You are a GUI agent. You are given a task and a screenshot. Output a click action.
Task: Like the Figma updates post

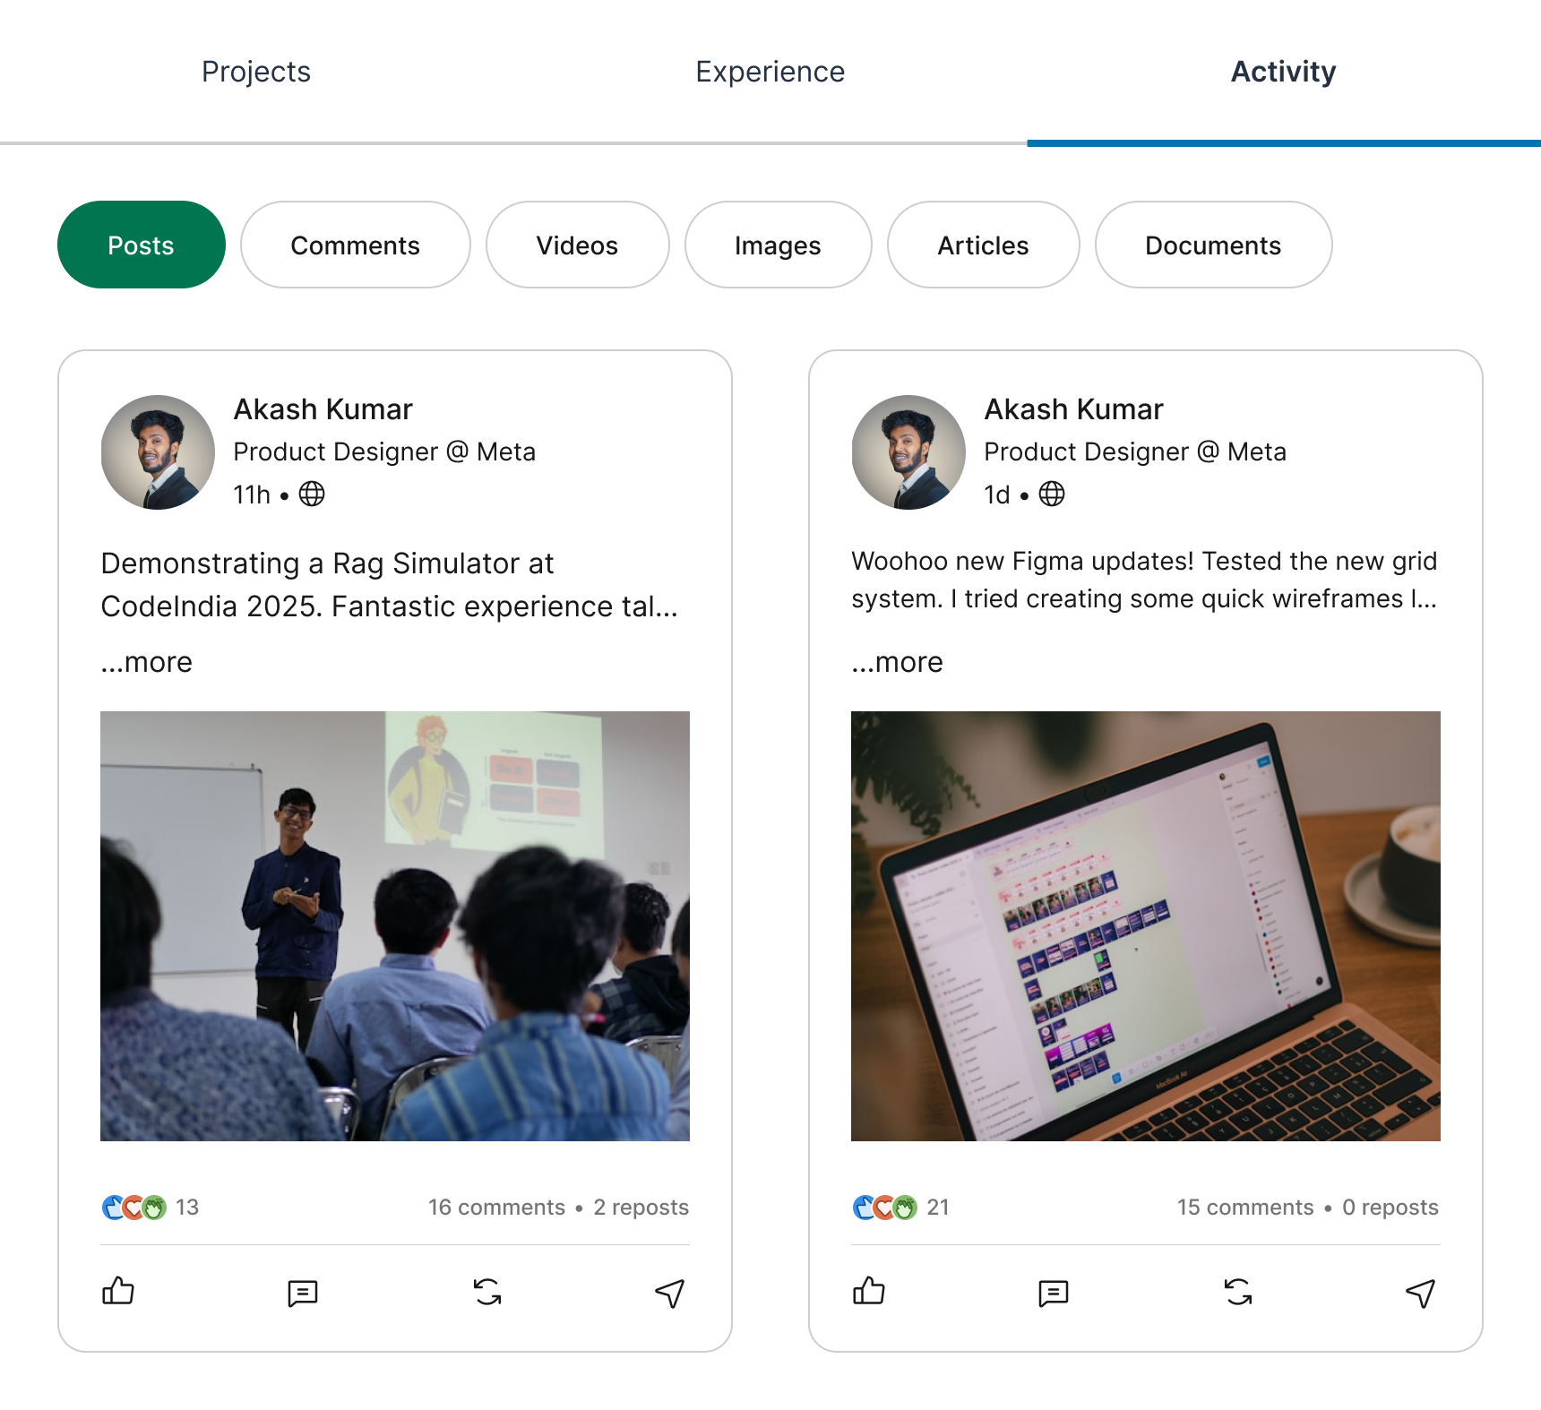[869, 1292]
